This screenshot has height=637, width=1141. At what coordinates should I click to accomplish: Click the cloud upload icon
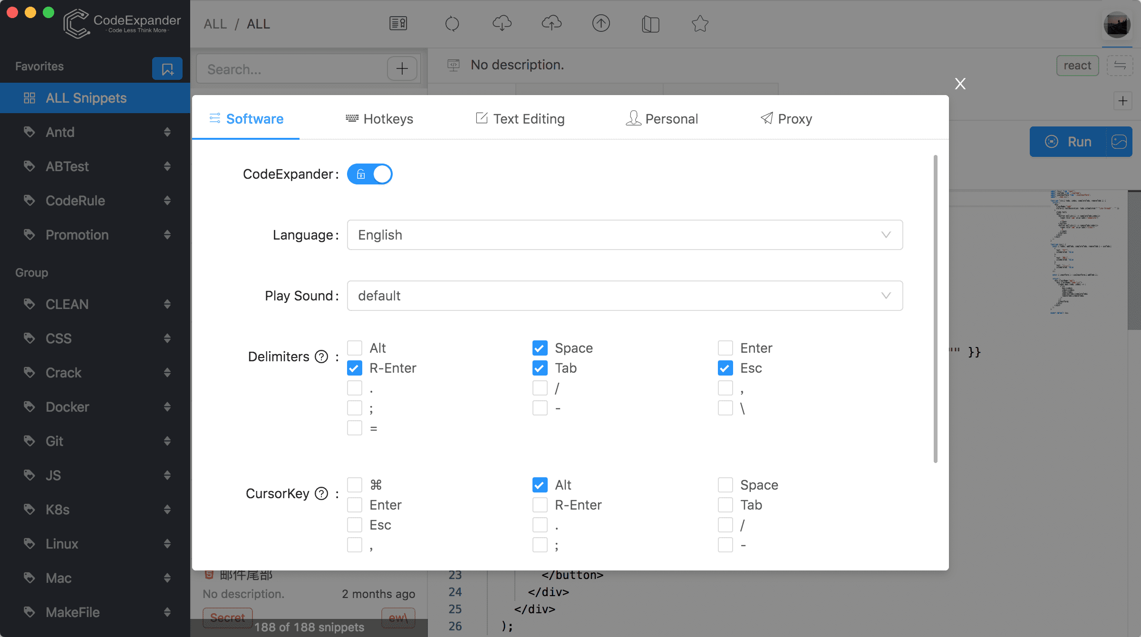click(x=551, y=23)
